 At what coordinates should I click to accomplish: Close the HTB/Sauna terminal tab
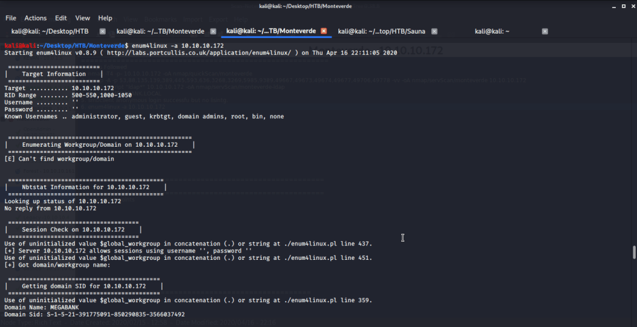click(434, 31)
